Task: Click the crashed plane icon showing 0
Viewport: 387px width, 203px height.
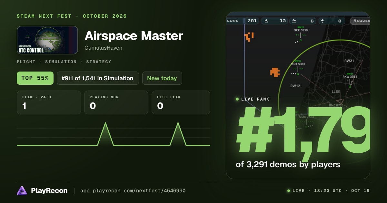Action: tap(322, 21)
